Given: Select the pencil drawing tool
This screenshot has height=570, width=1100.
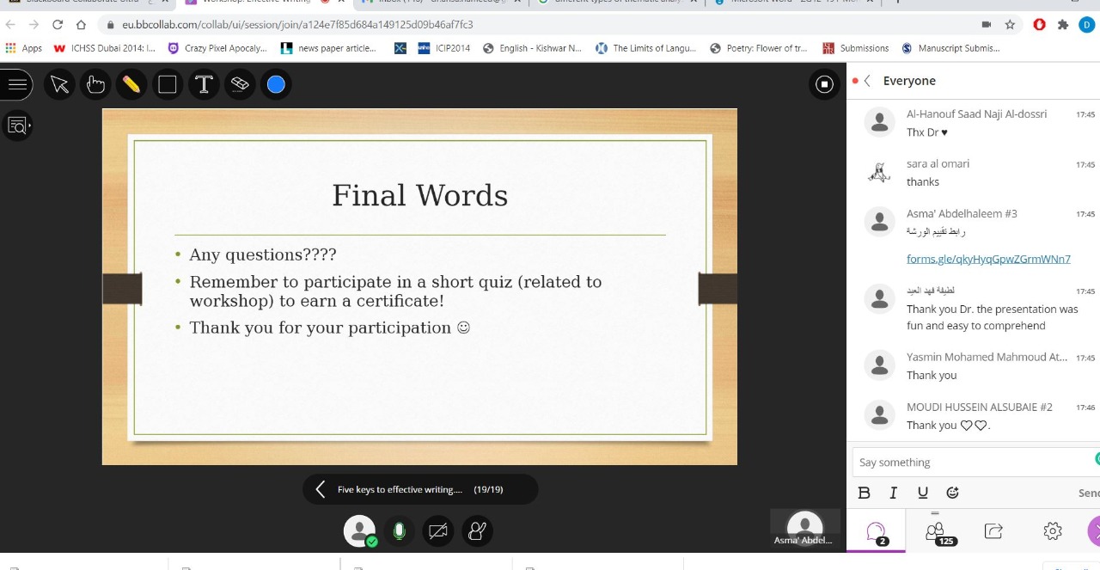Looking at the screenshot, I should point(131,84).
